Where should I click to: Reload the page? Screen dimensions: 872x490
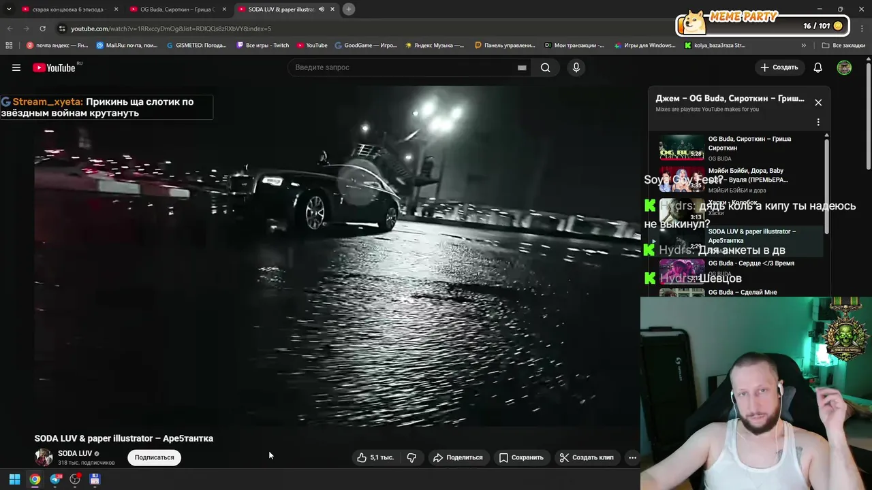[x=42, y=29]
